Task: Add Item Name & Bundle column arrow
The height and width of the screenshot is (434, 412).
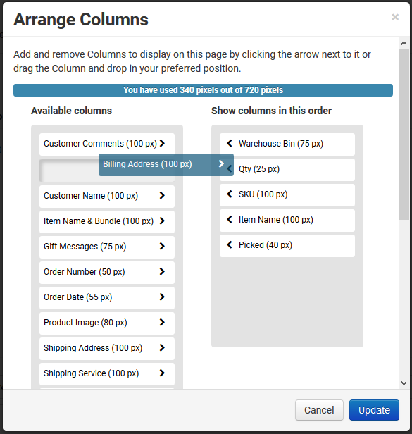Action: (162, 221)
